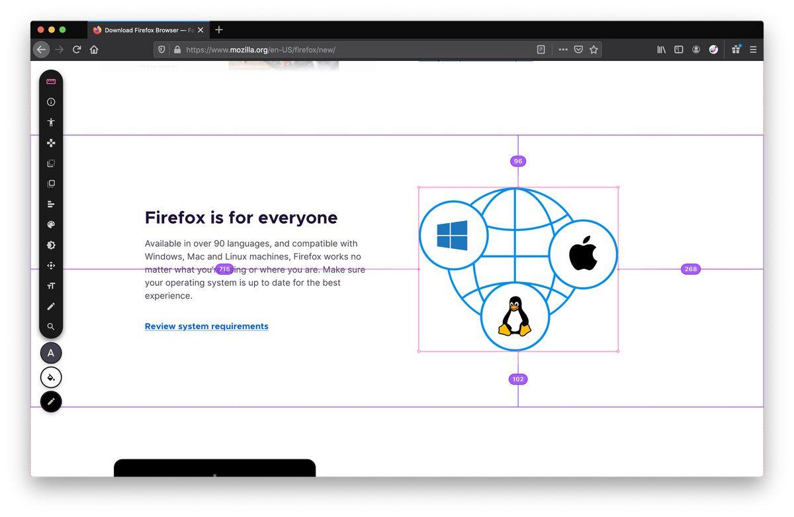Open the white background fill color swatch
This screenshot has height=517, width=794.
point(51,377)
